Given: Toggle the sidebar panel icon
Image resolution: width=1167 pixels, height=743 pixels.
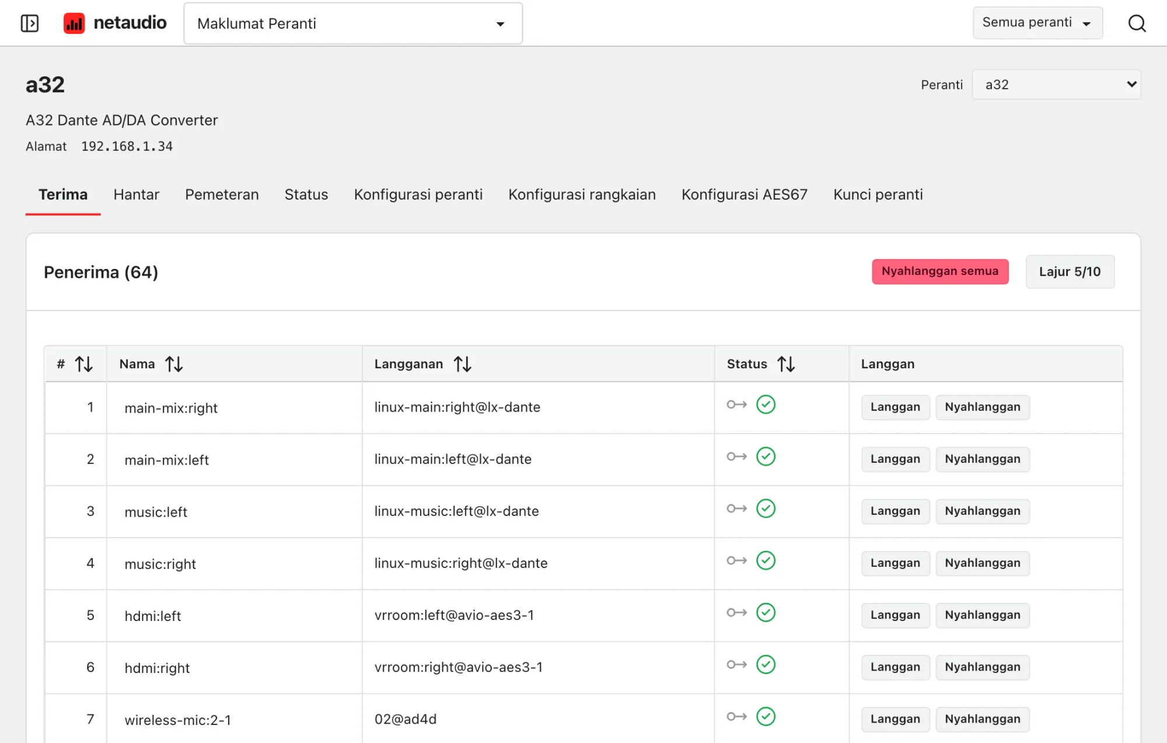Looking at the screenshot, I should [x=30, y=23].
